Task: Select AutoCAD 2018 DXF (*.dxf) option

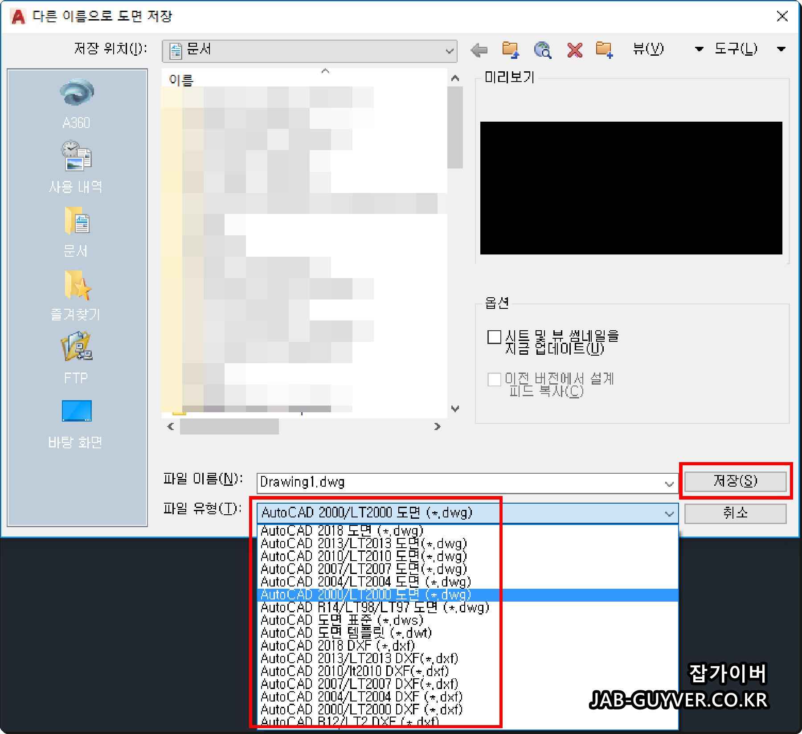Action: click(x=467, y=646)
